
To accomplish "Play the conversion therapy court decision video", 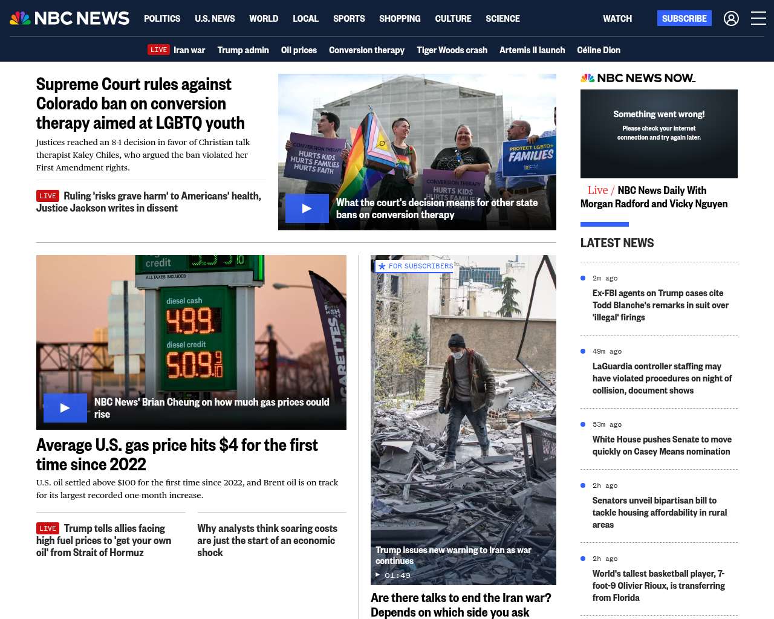I will pos(307,209).
